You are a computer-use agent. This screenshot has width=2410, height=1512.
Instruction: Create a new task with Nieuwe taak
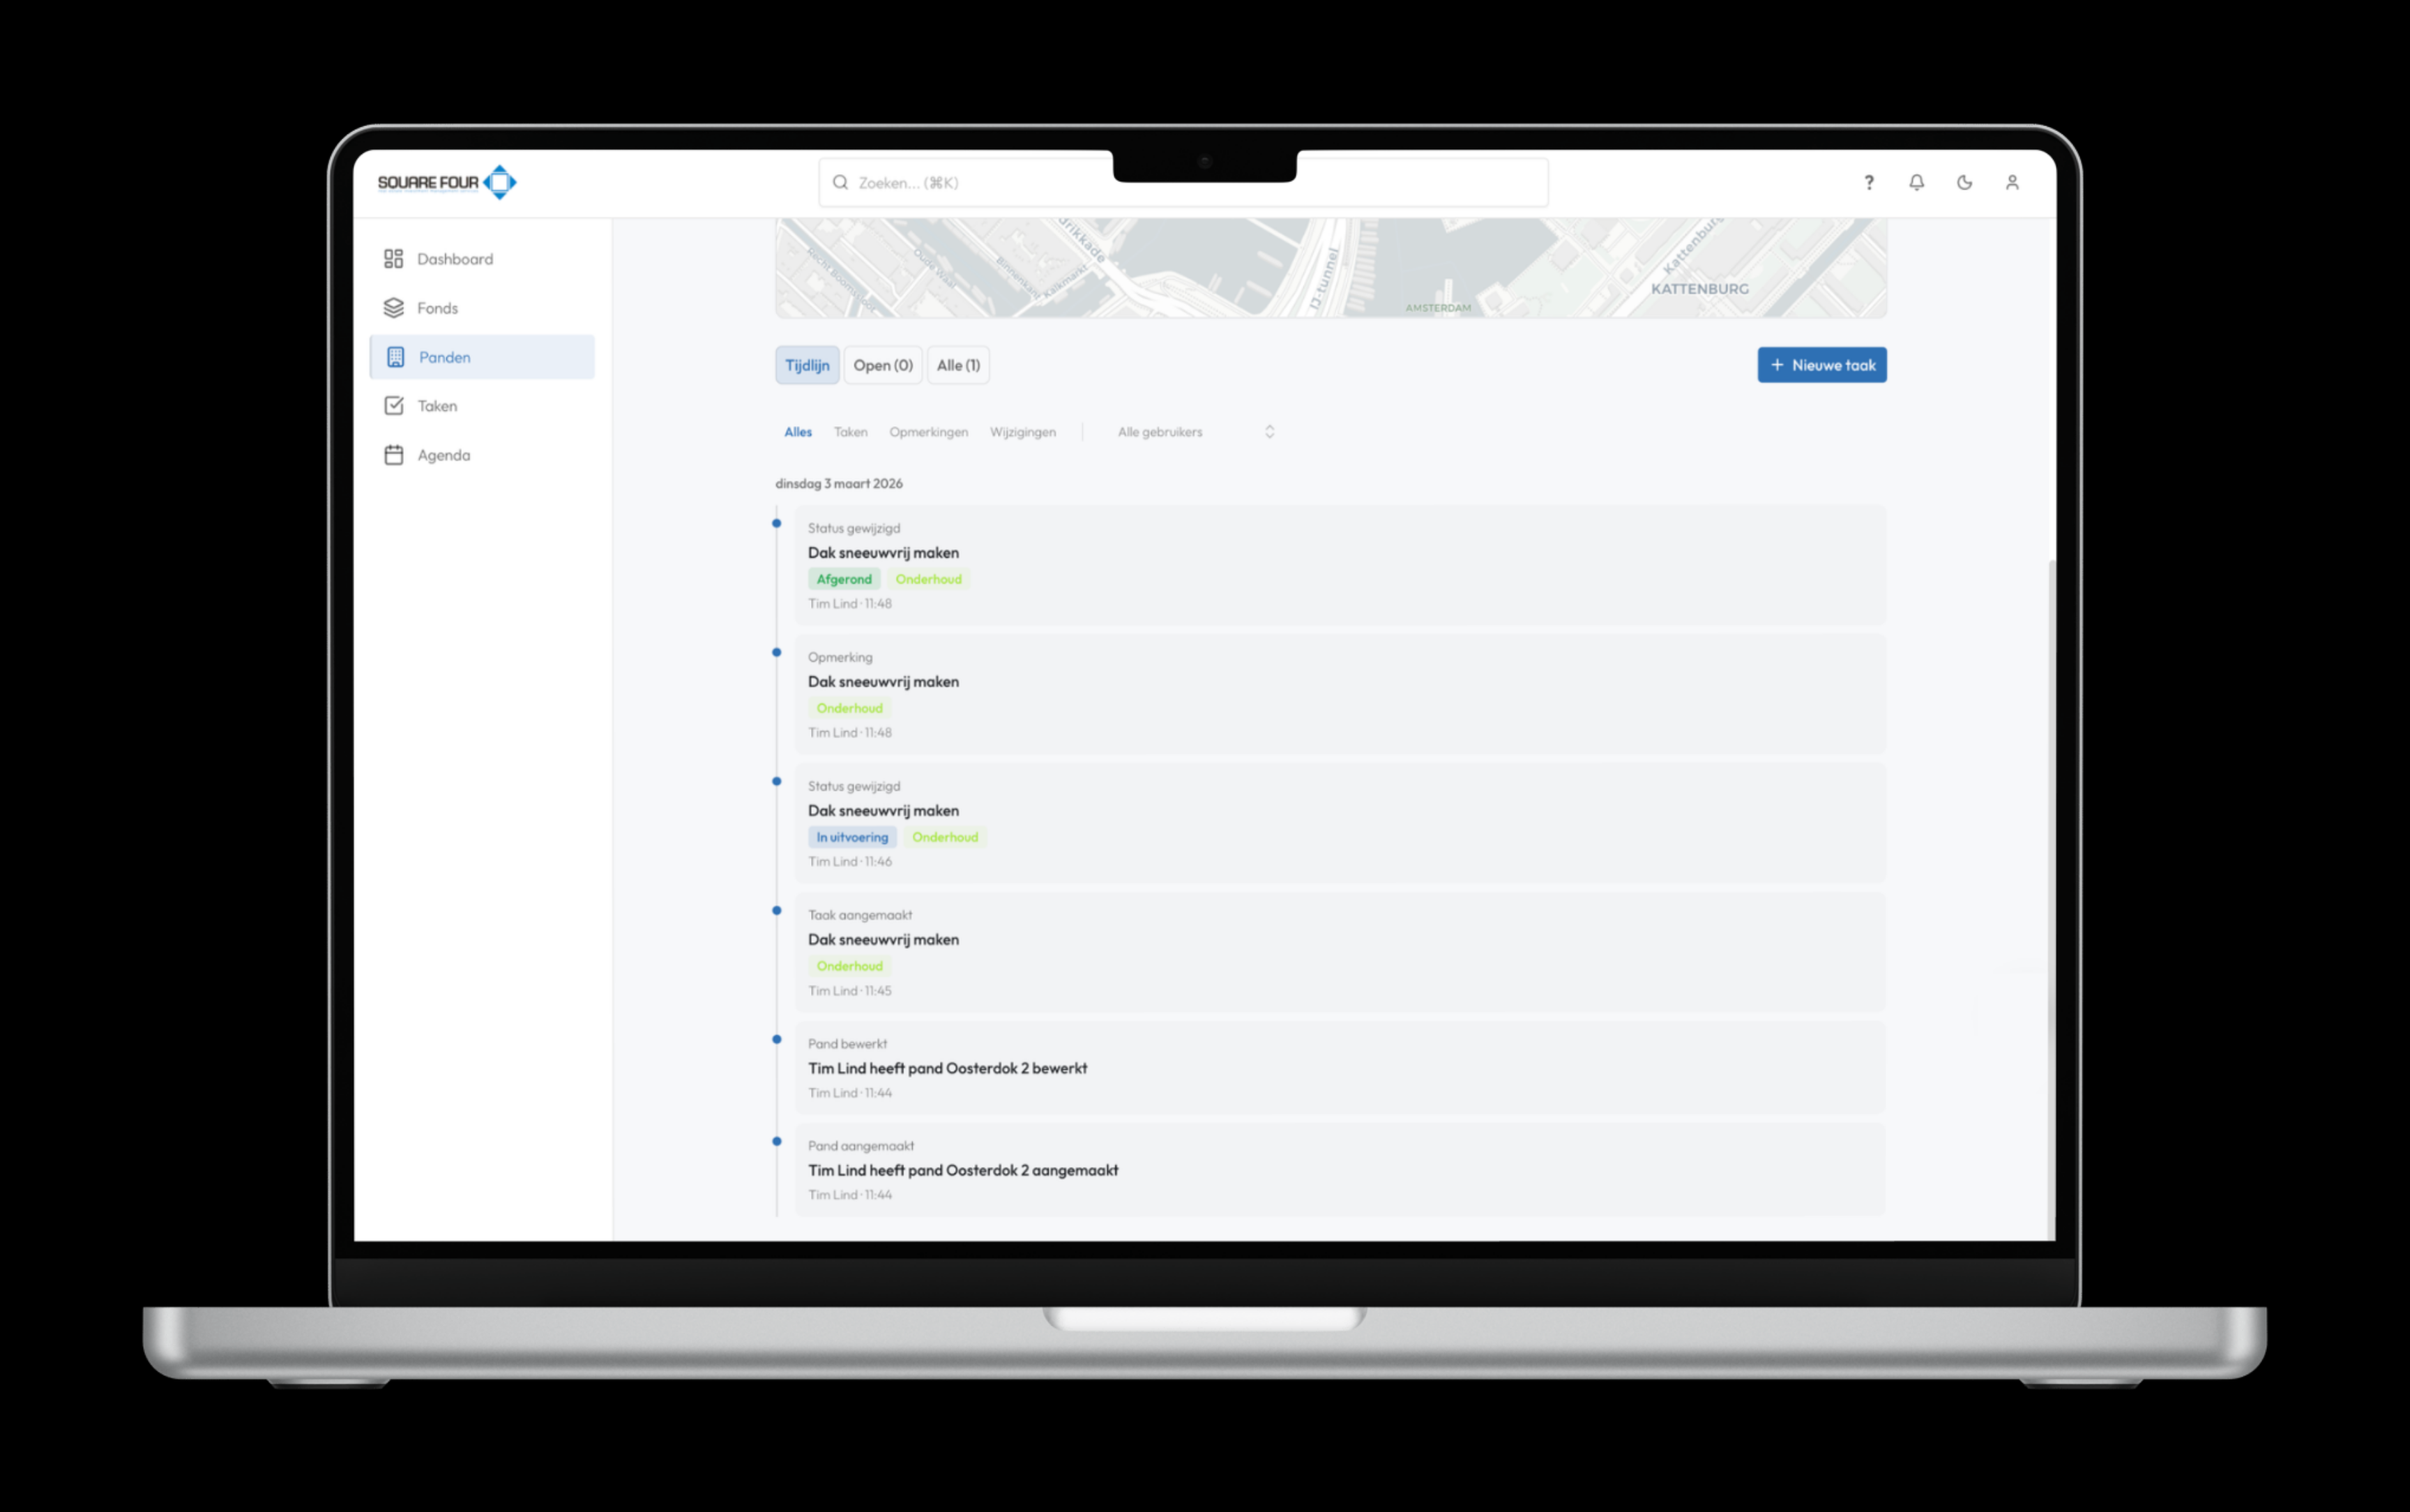1821,365
